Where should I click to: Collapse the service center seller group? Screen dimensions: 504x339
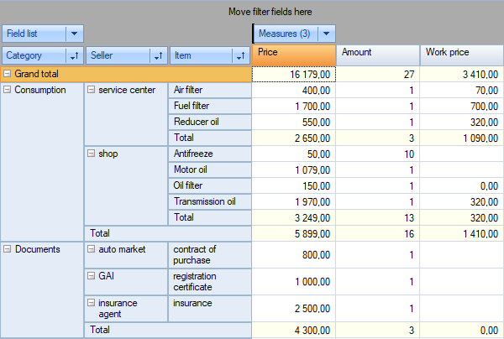pyautogui.click(x=91, y=90)
